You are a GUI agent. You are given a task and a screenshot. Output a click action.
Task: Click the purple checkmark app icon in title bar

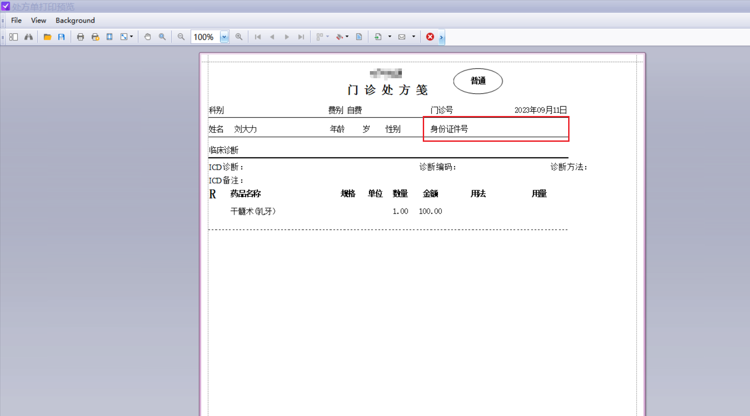(5, 6)
